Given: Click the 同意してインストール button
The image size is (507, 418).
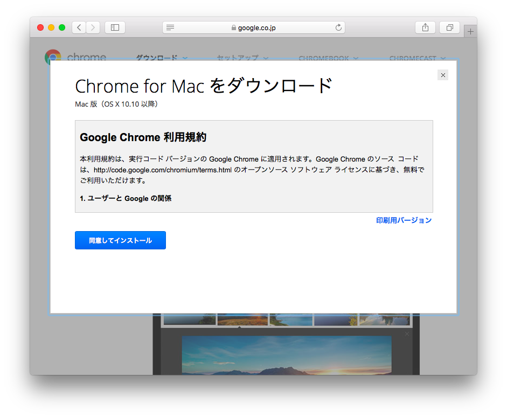Looking at the screenshot, I should (120, 240).
